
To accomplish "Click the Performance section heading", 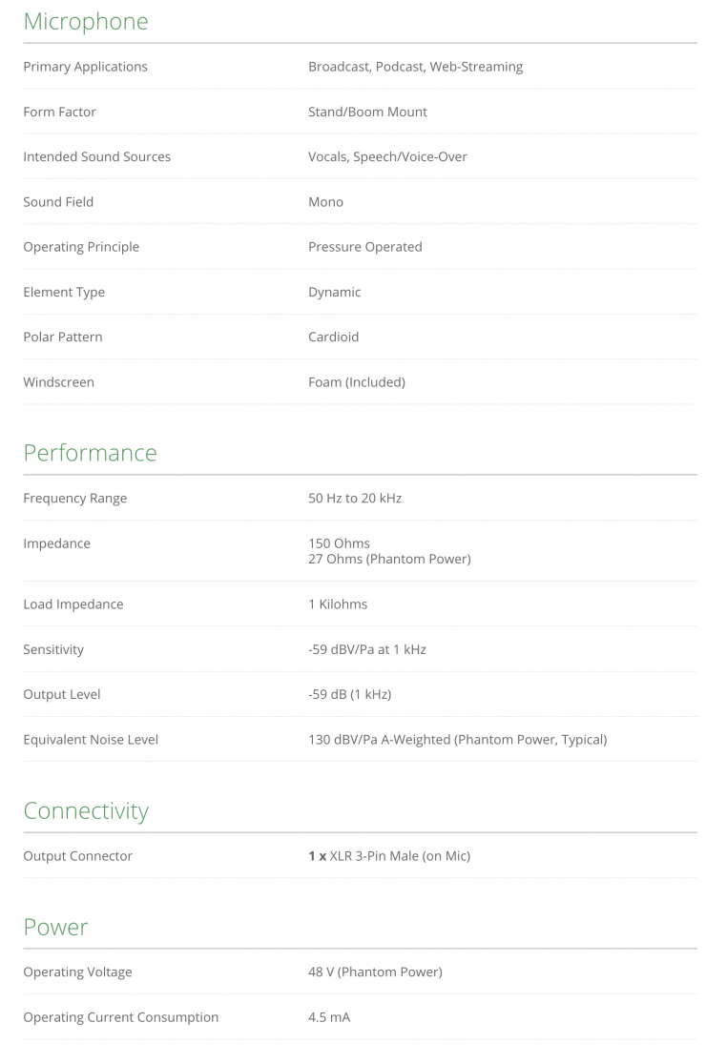I will 90,453.
